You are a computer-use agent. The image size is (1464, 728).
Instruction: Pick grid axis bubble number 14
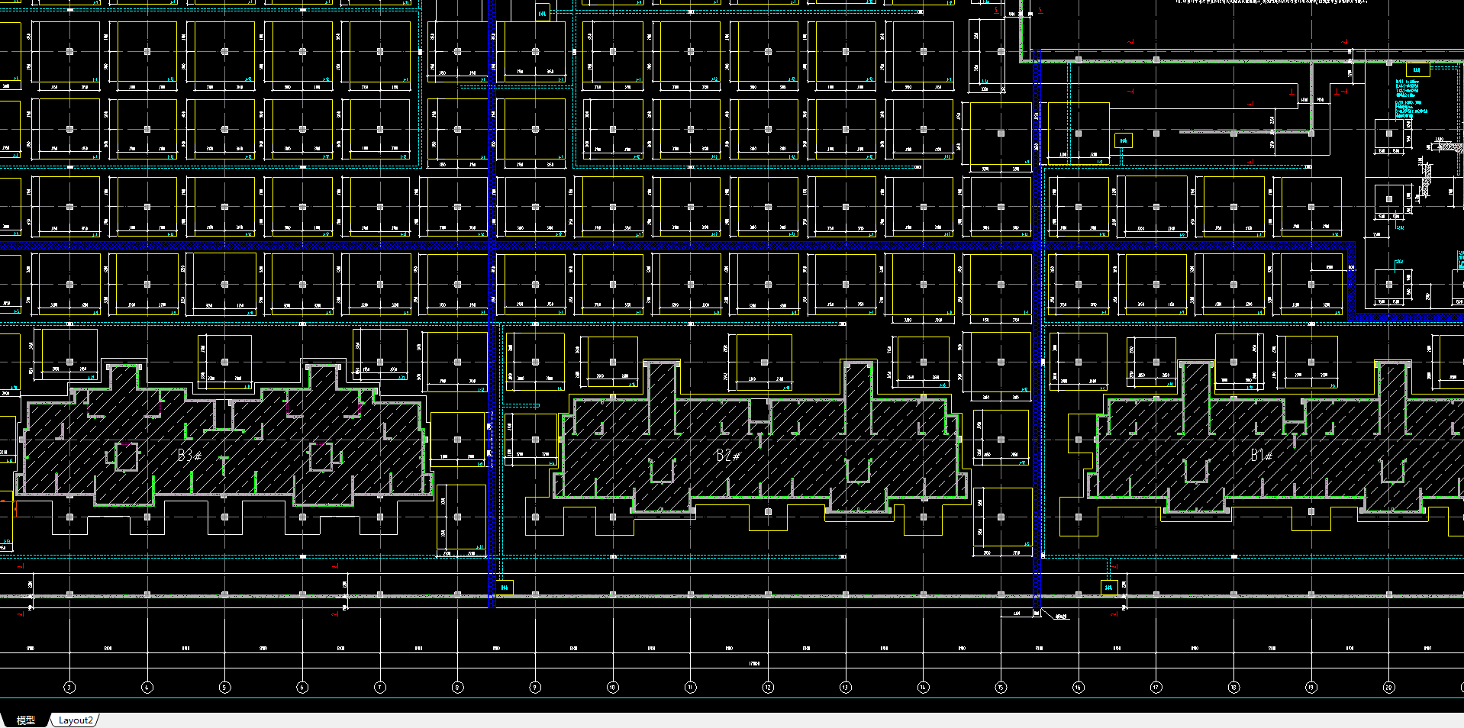(x=923, y=688)
